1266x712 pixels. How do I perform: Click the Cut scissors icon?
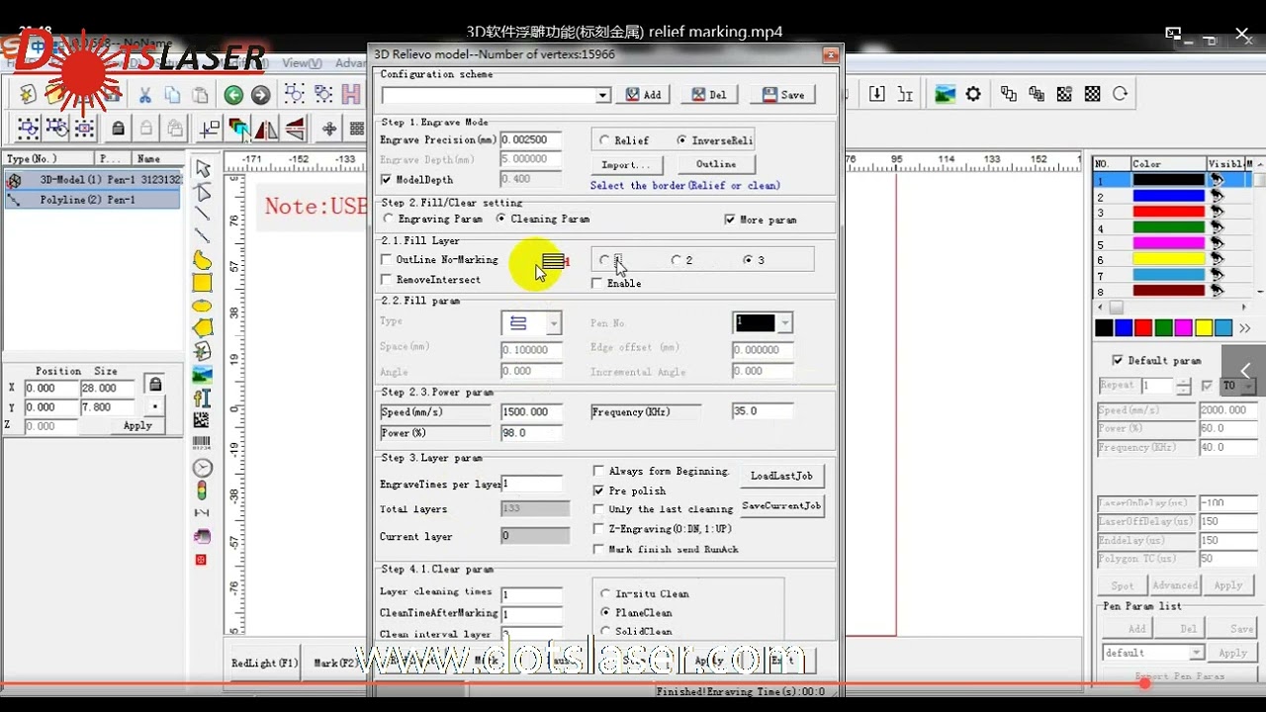pos(144,95)
